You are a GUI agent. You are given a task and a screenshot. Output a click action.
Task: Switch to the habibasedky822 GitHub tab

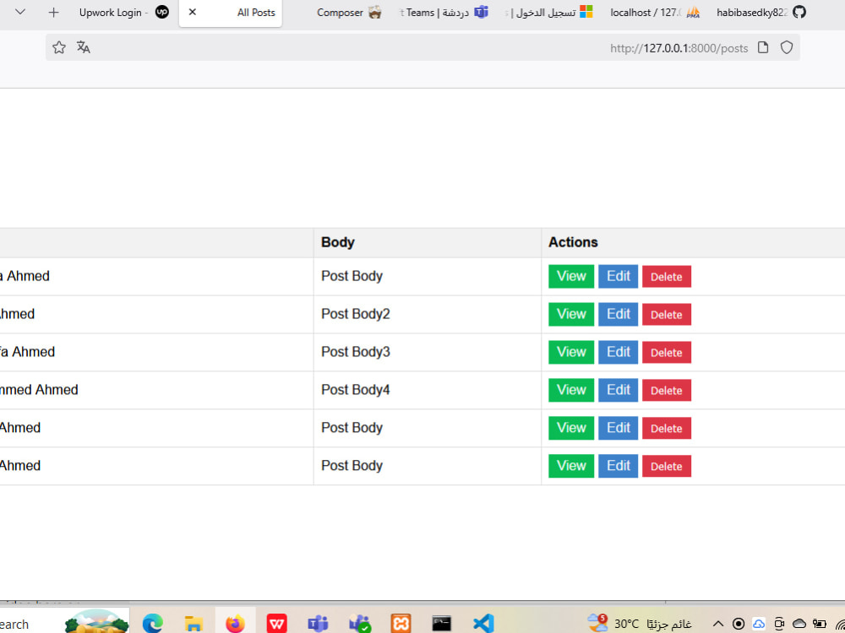pos(761,13)
